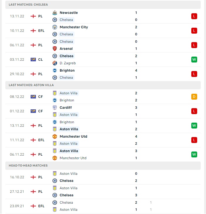Open the 23.09.21 EFL head-to-head match
206x214 pixels.
point(103,206)
